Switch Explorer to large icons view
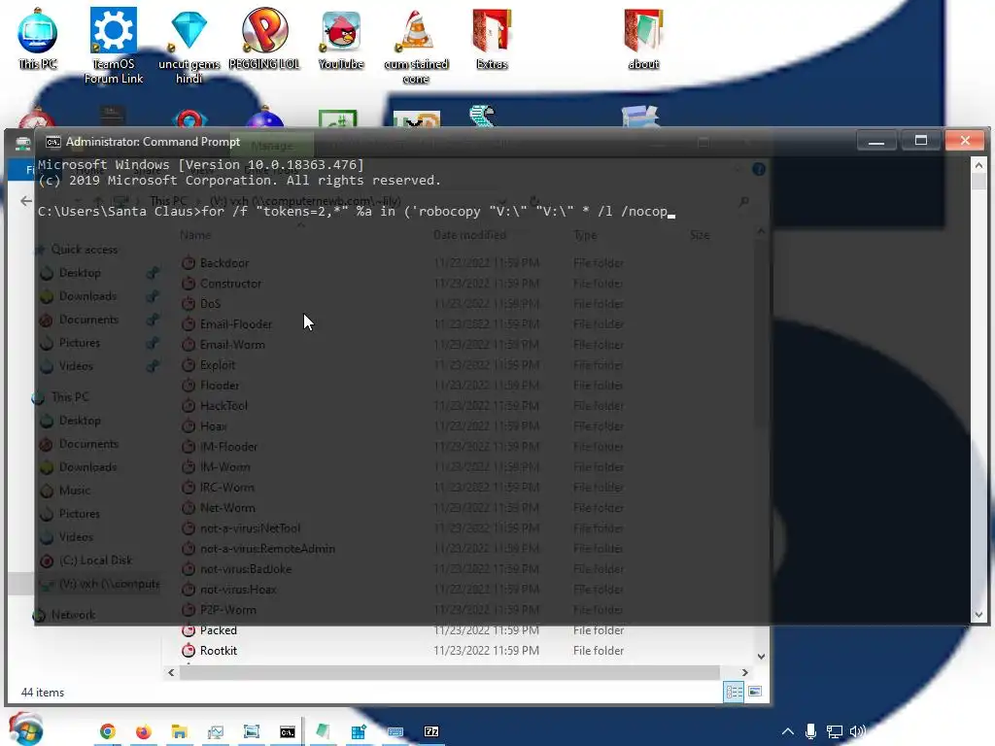The width and height of the screenshot is (995, 746). click(754, 692)
